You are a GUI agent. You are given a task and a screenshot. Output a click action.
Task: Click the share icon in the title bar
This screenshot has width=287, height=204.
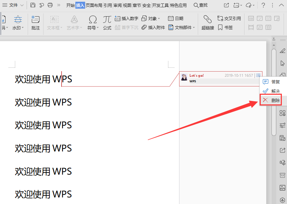(x=226, y=5)
